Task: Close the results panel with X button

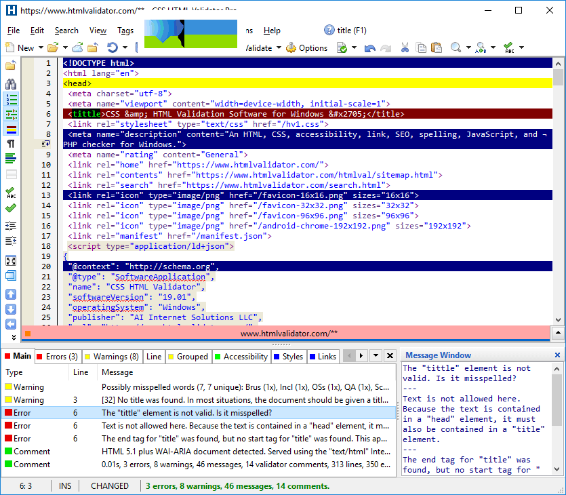Action: 390,356
